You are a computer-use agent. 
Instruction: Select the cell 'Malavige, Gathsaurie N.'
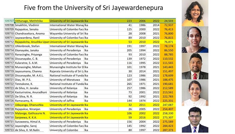tap(31, 114)
